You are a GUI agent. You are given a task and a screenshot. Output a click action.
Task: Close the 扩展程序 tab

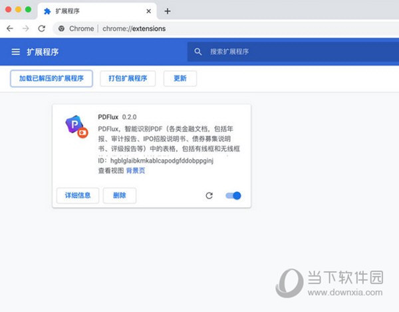pyautogui.click(x=148, y=11)
